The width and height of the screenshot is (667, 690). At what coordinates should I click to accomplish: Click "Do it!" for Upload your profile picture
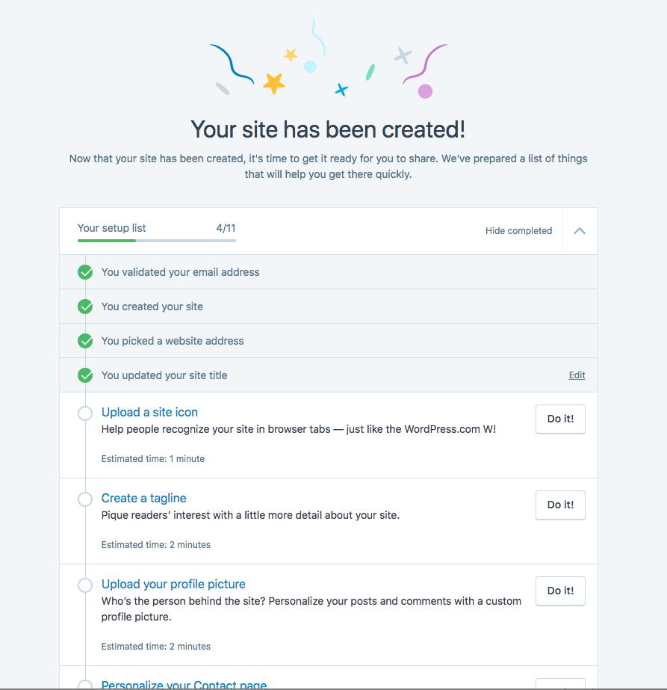tap(559, 591)
